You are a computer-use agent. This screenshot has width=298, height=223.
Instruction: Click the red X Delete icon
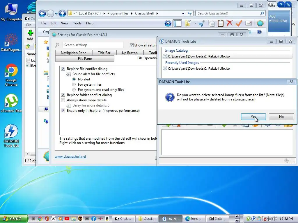[230, 23]
